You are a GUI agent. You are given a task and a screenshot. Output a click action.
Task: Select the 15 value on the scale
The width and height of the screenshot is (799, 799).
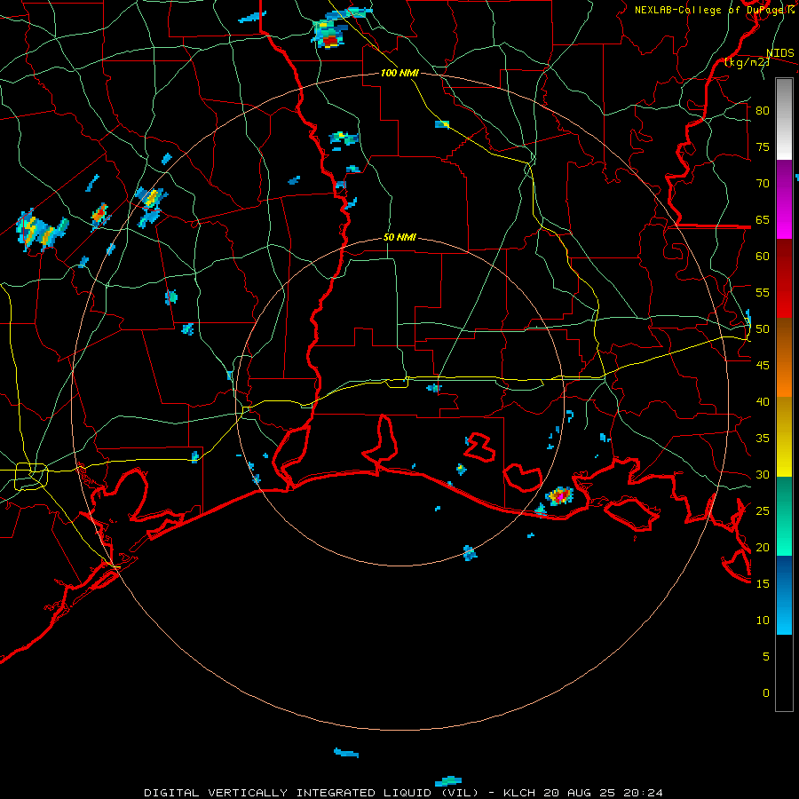pos(763,584)
